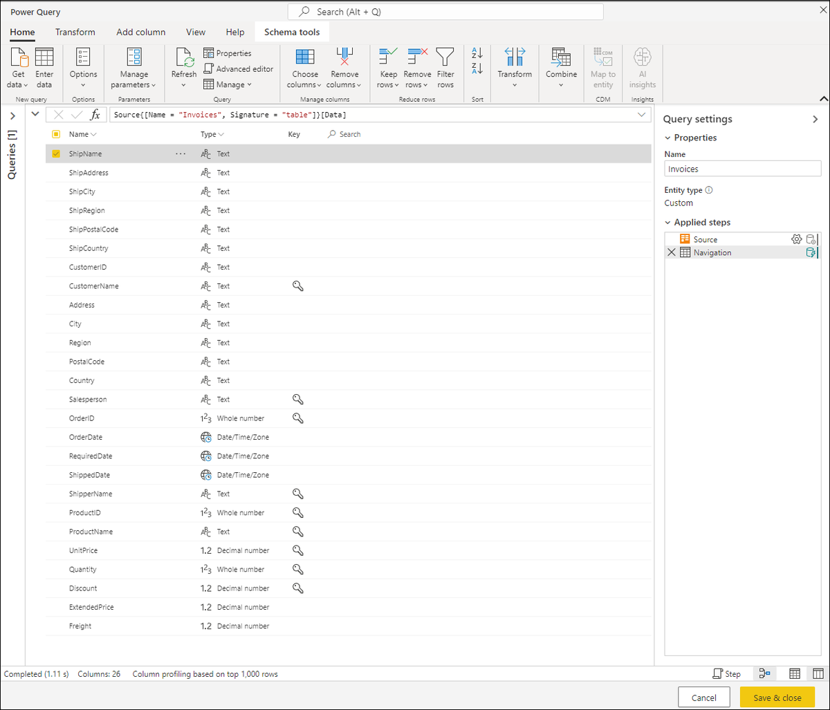Confirm the formula with checkmark

point(77,115)
